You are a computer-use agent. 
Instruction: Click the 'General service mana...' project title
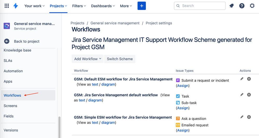tap(34, 24)
